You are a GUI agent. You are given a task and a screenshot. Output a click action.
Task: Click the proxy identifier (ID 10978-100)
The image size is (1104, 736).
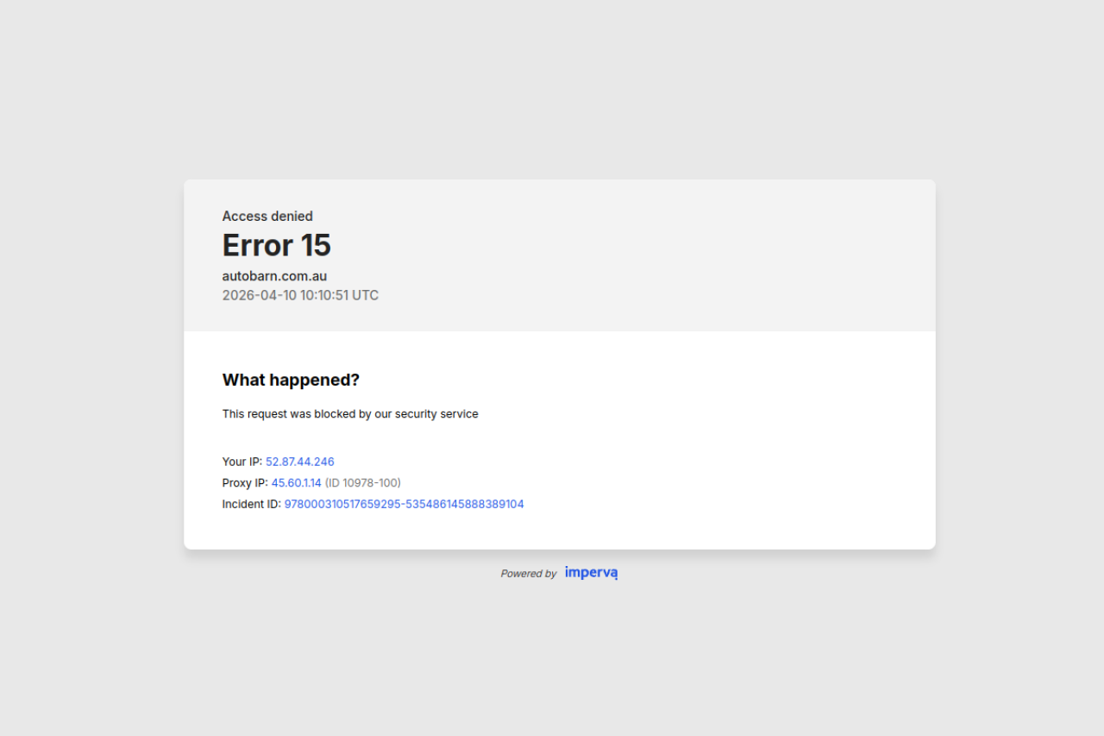click(362, 483)
